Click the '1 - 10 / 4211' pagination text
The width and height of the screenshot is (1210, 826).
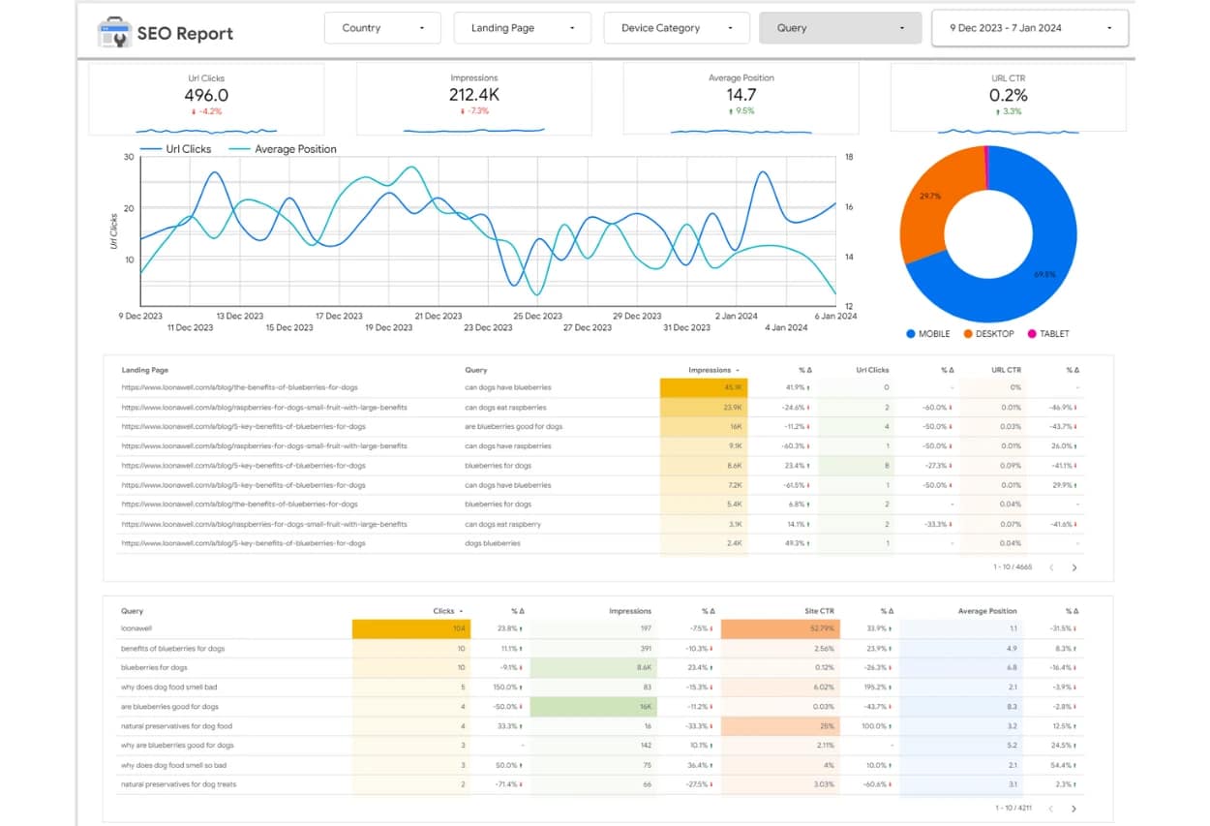[x=1013, y=808]
